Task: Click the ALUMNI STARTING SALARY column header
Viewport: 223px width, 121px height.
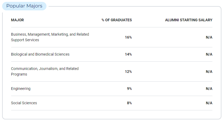Action: pyautogui.click(x=188, y=20)
